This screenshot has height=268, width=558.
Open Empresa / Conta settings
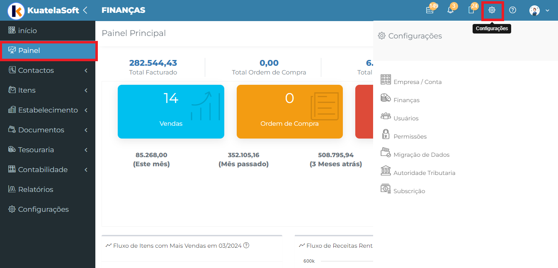tap(417, 82)
